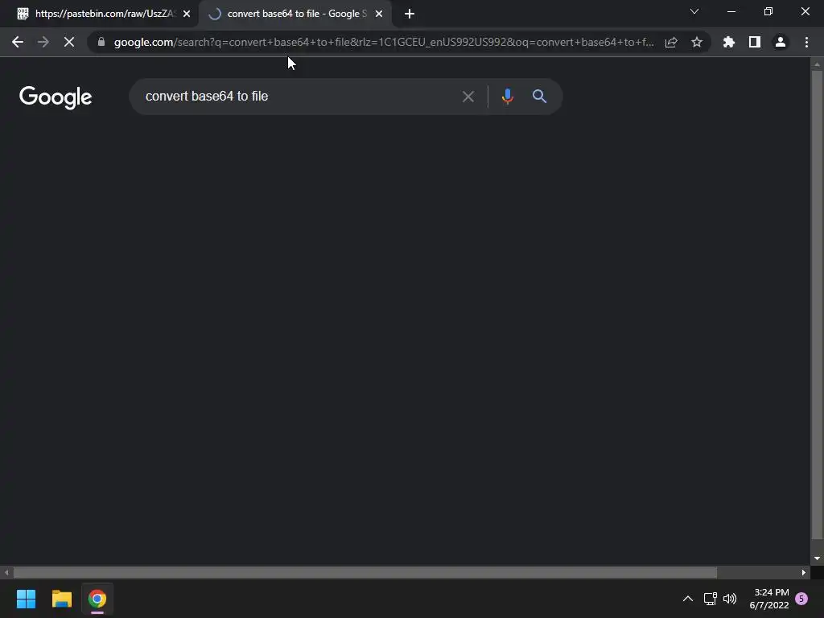824x618 pixels.
Task: Click the horizontal scrollbar thumb
Action: click(365, 572)
